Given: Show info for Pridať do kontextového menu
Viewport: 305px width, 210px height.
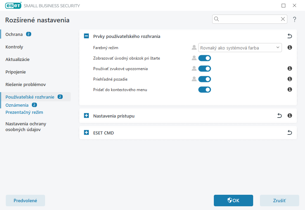Looking at the screenshot, I should [290, 90].
